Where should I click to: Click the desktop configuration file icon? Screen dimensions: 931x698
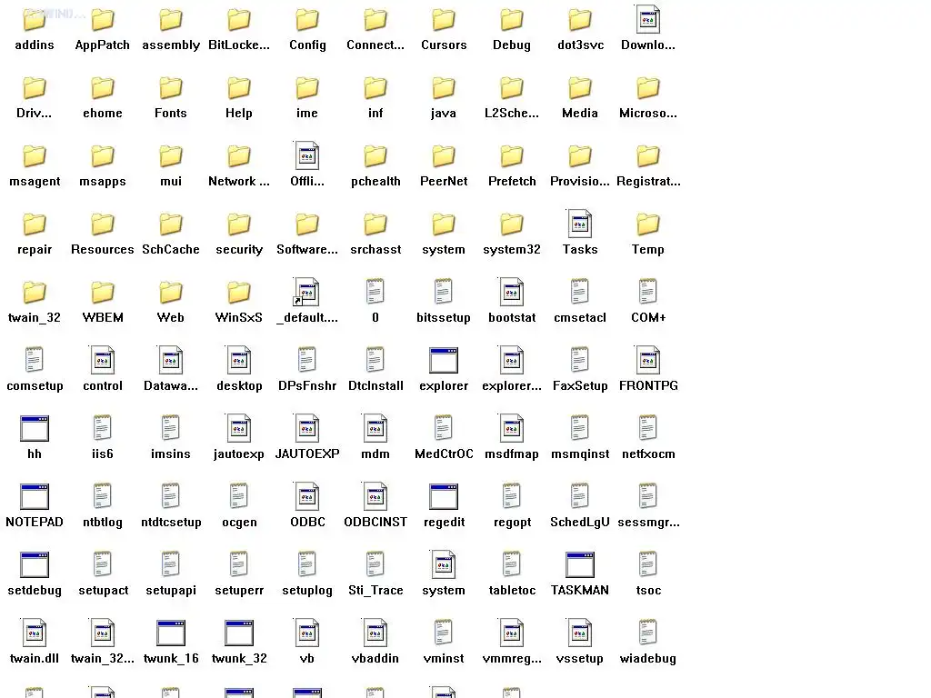pos(239,360)
